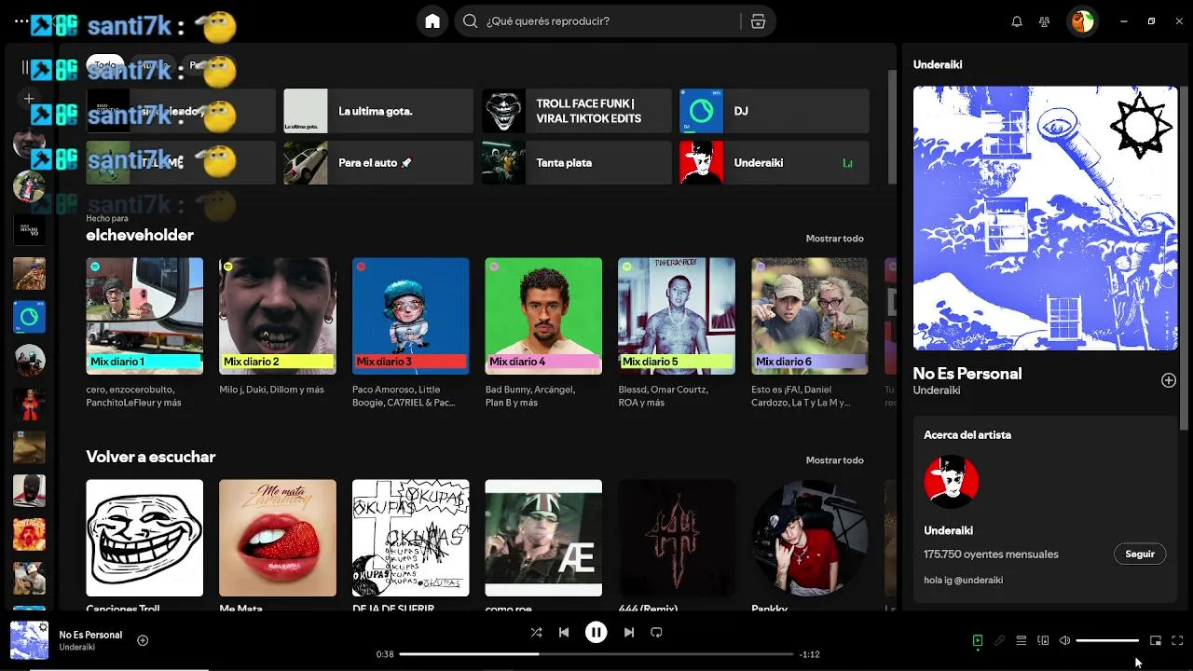Open the Volver a escuchar heading
The width and height of the screenshot is (1193, 671).
tap(150, 457)
